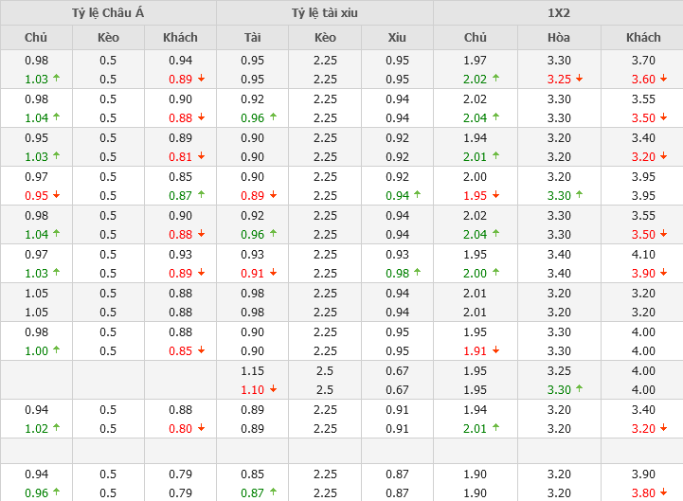The height and width of the screenshot is (501, 683).
Task: Click the red down arrow next to 0.80
Action: click(201, 428)
